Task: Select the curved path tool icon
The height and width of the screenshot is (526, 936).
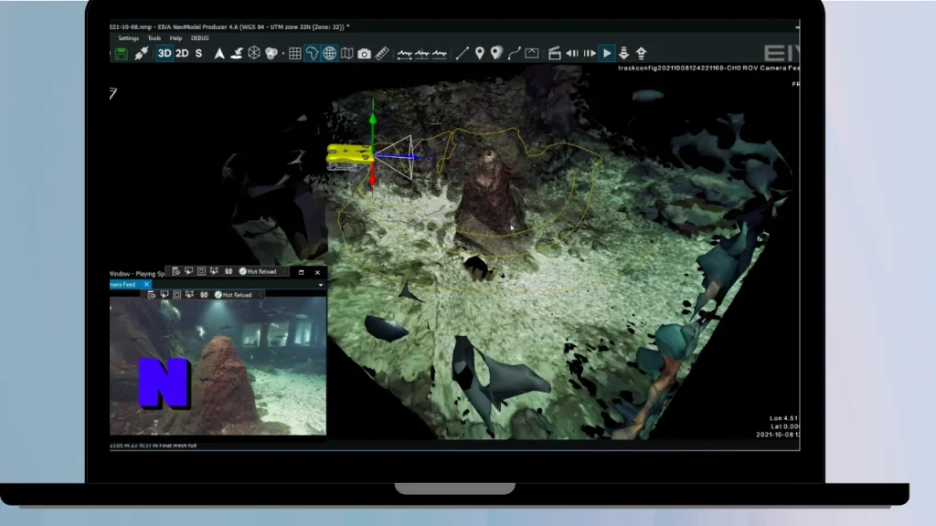Action: (x=514, y=53)
